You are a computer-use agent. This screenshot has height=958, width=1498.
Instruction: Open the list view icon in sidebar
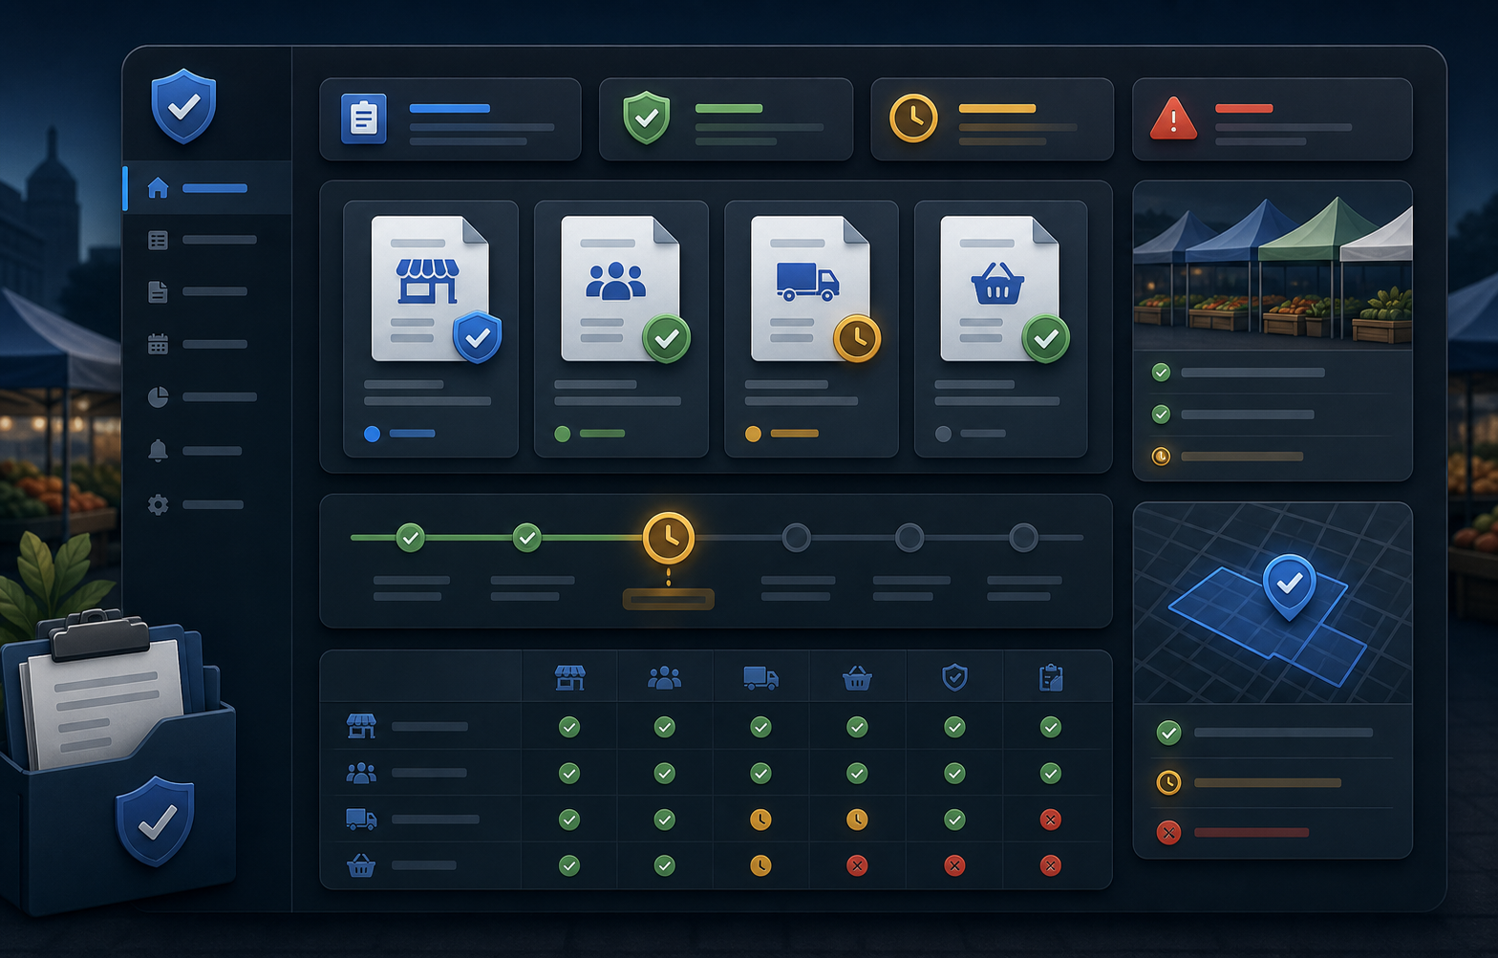click(159, 240)
